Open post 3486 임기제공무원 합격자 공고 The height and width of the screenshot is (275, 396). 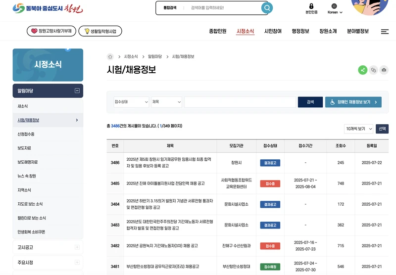tap(169, 163)
